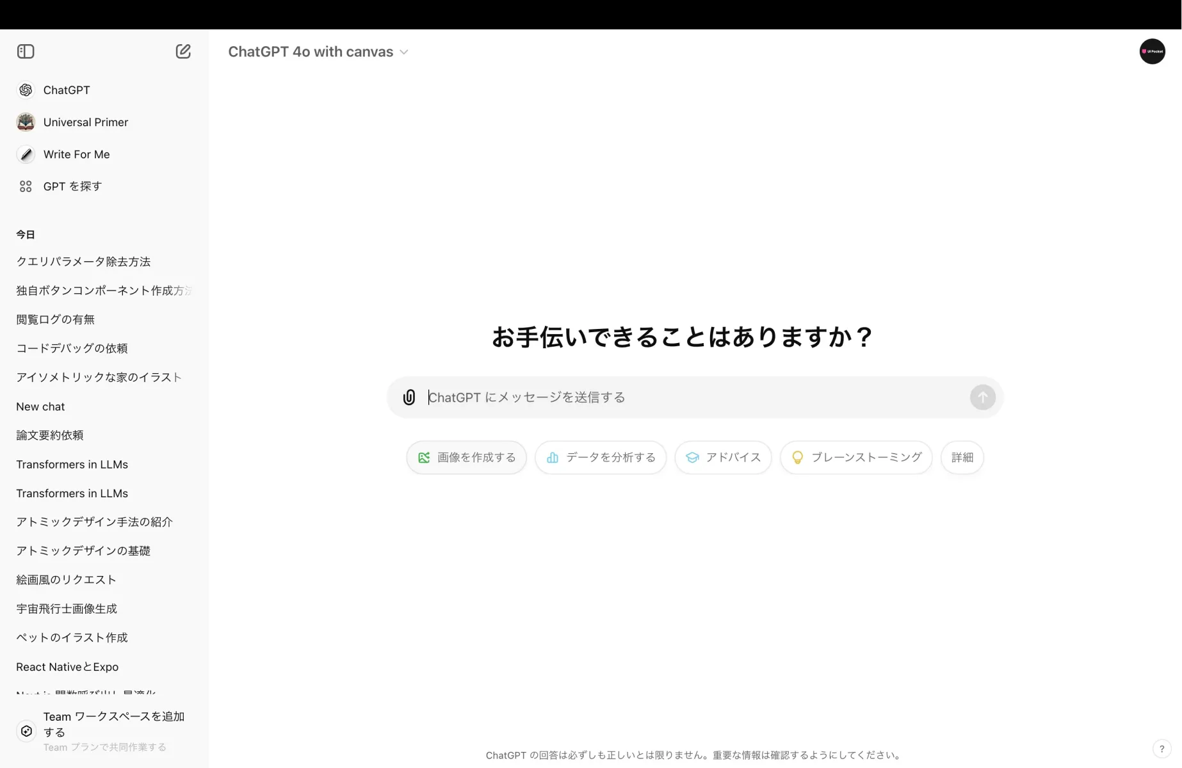Attach a file with the paperclip icon
Screen dimensions: 1182x768
coord(409,397)
